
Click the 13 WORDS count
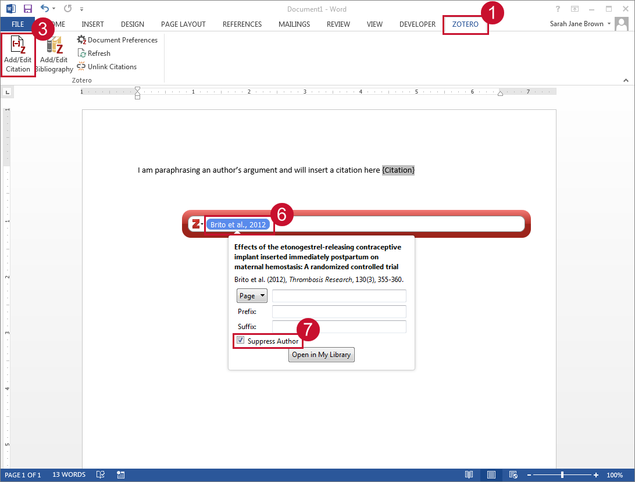[x=69, y=474]
